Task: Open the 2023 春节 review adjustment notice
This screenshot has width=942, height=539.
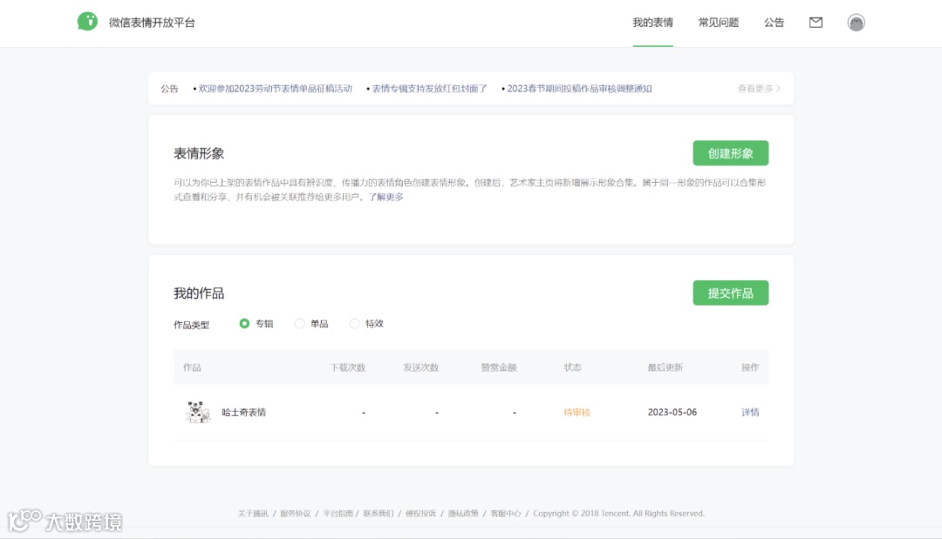Action: [x=579, y=88]
